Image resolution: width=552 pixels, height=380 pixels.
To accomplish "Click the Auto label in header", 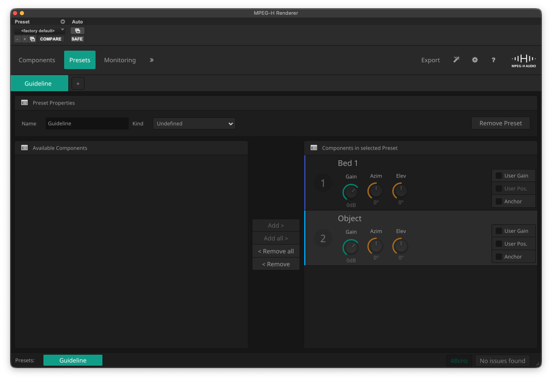I will pos(78,22).
